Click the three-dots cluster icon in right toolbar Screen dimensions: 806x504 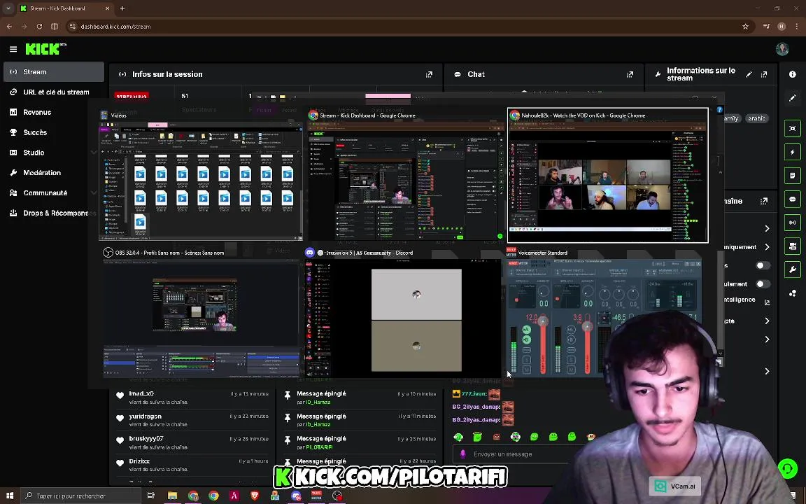(792, 293)
